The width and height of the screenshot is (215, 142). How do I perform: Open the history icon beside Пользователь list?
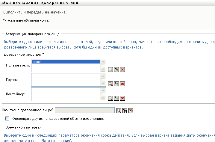click(116, 70)
